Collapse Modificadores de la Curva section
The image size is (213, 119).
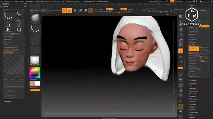pyautogui.click(x=12, y=50)
